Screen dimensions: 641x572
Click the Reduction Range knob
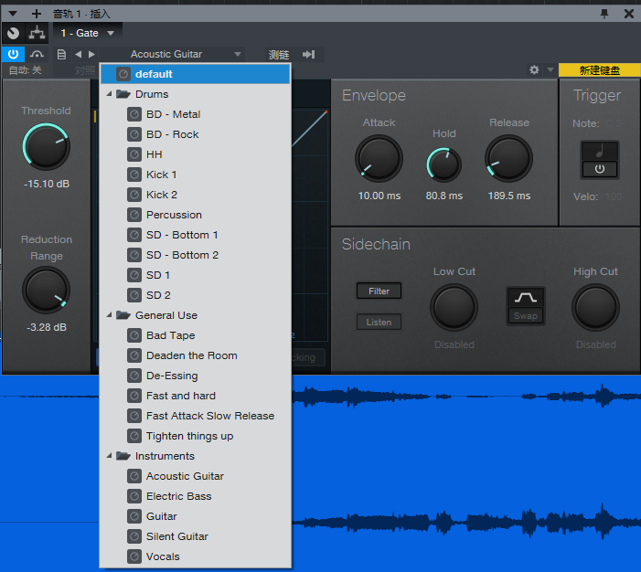tap(47, 290)
